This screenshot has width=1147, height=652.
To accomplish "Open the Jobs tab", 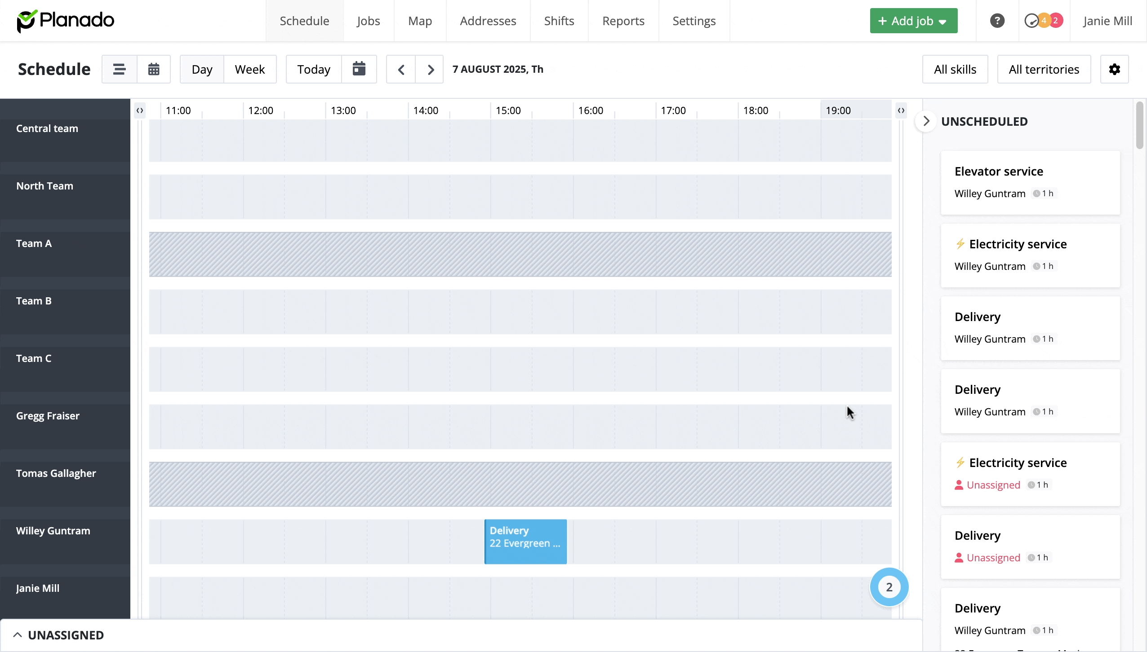I will [368, 21].
